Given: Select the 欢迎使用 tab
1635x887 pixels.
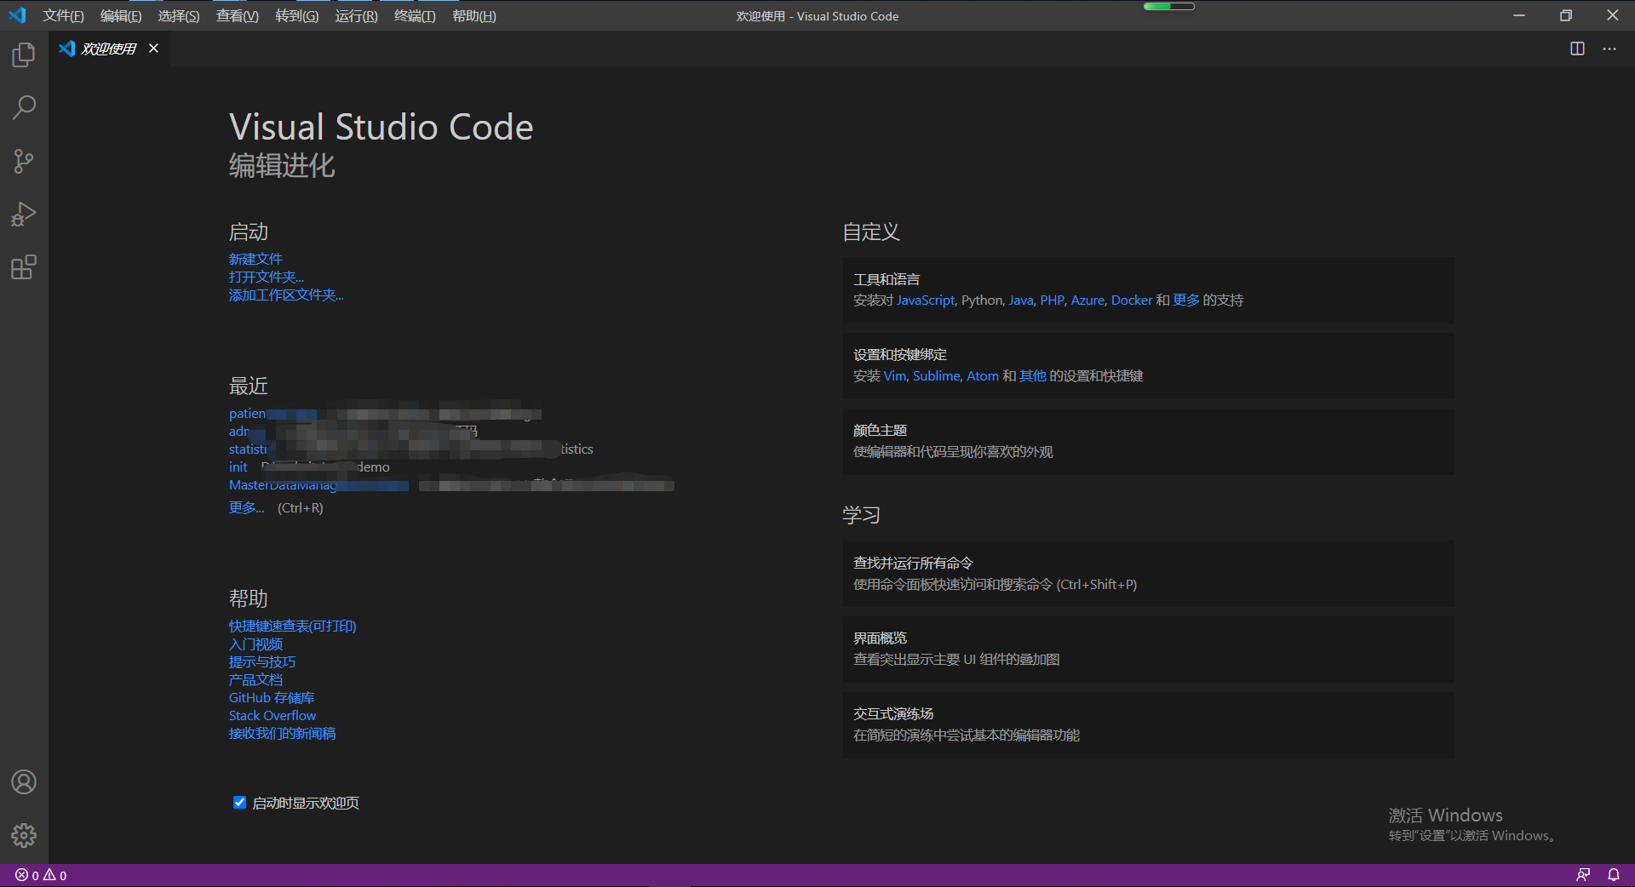Looking at the screenshot, I should 106,49.
